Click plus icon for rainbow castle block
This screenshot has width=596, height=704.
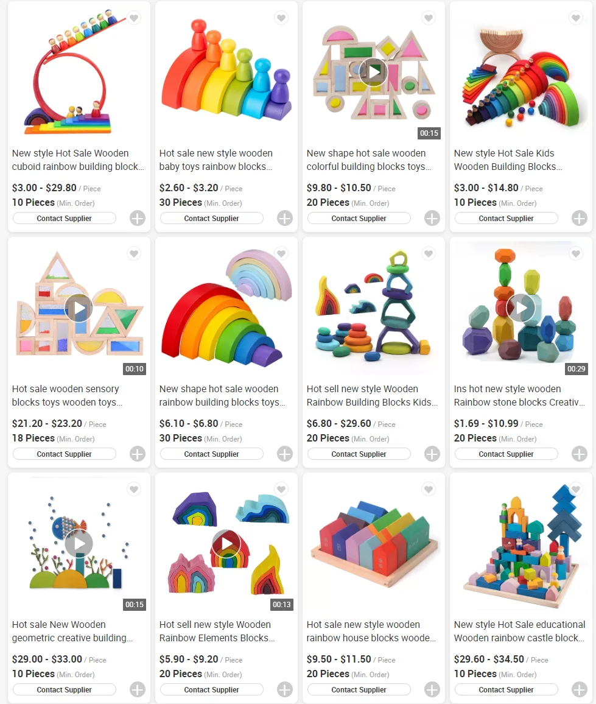pos(580,689)
